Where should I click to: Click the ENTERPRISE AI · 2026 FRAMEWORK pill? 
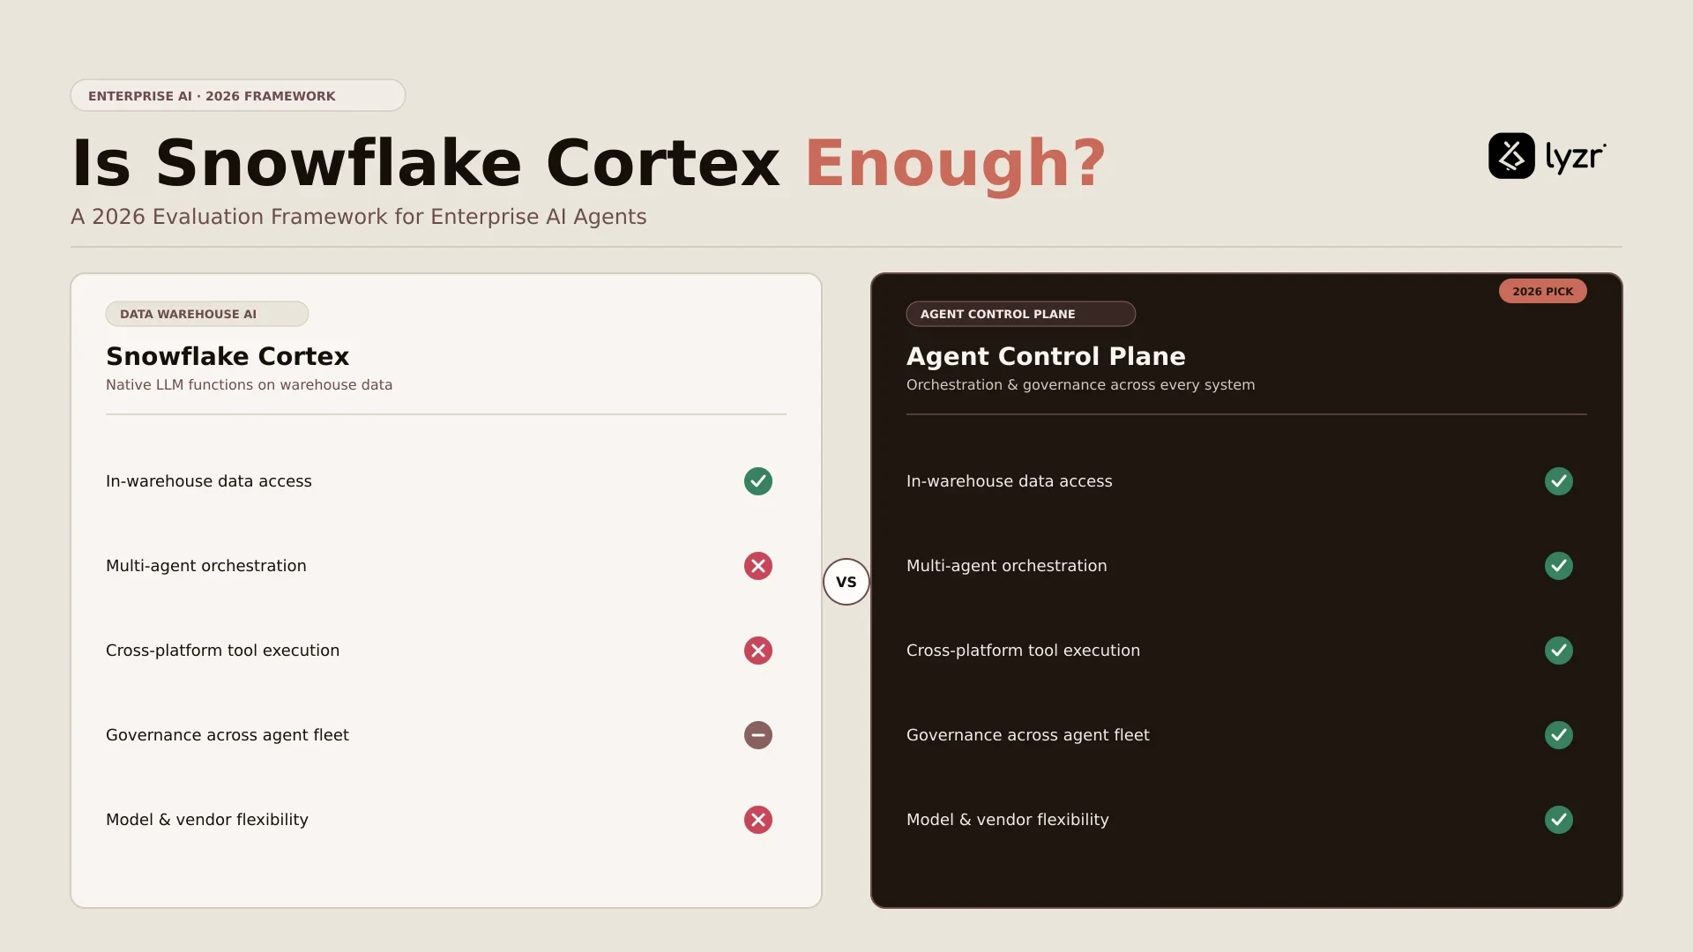tap(238, 95)
